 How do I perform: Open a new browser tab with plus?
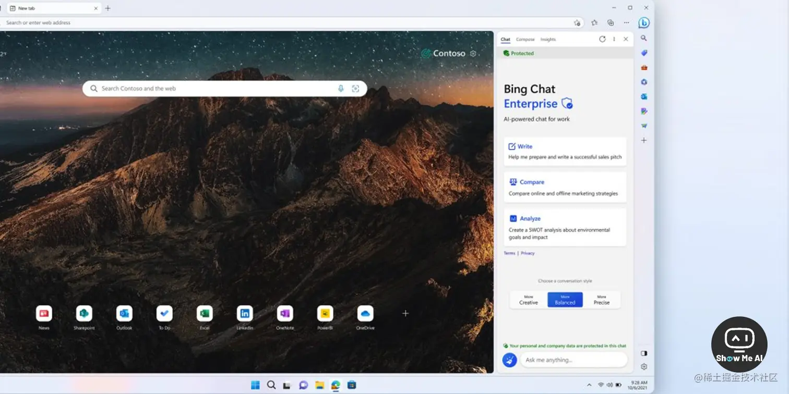(108, 8)
